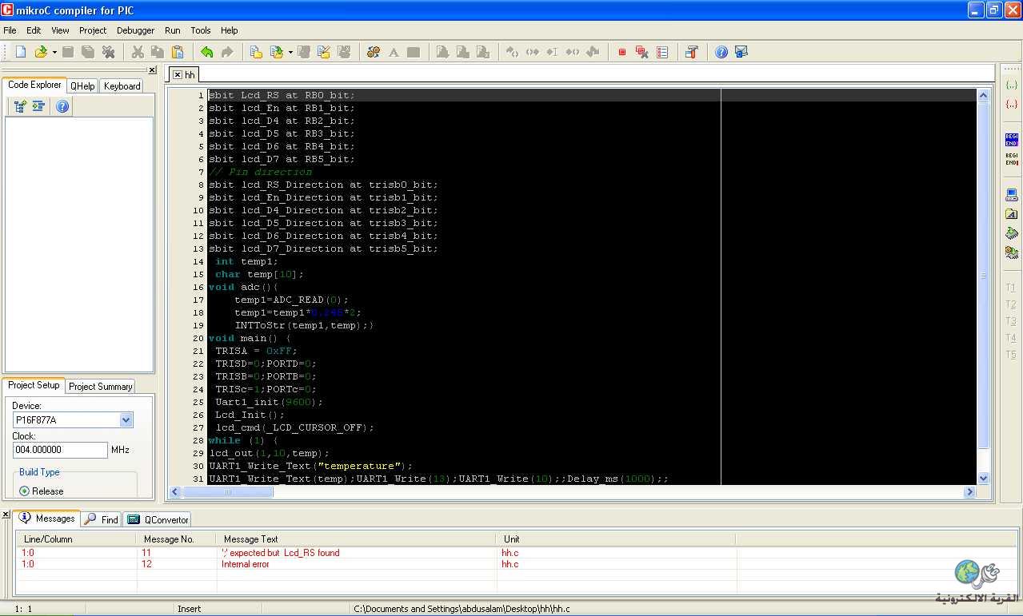Screen dimensions: 1023x616
Task: Click the green curly braces comment icon
Action: pos(1012,85)
